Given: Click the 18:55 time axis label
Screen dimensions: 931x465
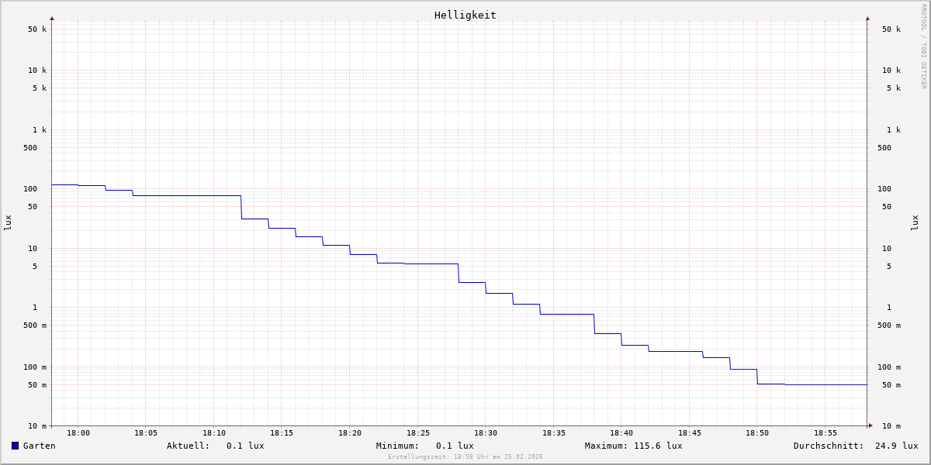Looking at the screenshot, I should click(x=825, y=433).
